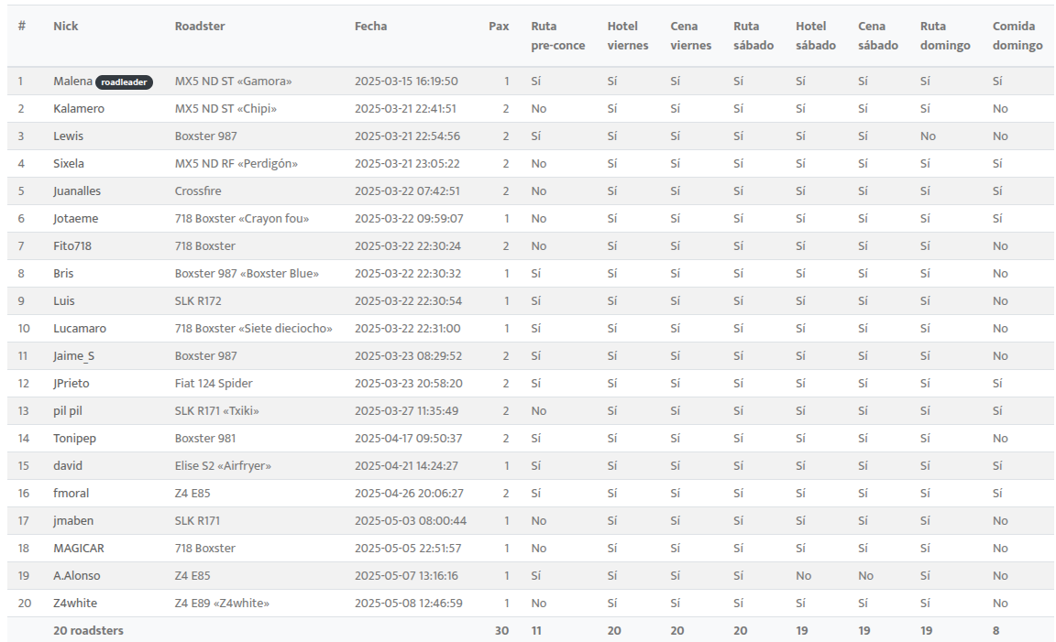Select the Boxster 981 roadster cell
The image size is (1056, 642).
(x=205, y=439)
